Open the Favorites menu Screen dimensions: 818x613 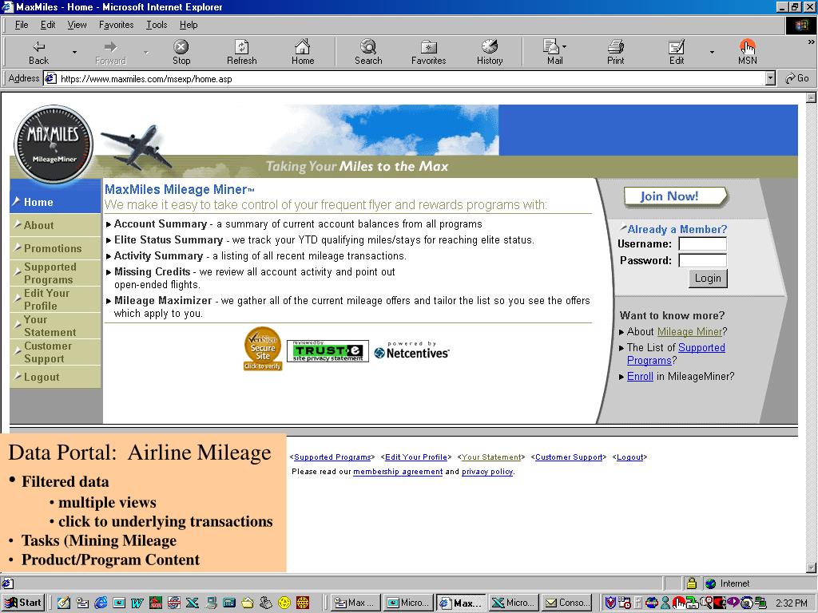point(117,25)
